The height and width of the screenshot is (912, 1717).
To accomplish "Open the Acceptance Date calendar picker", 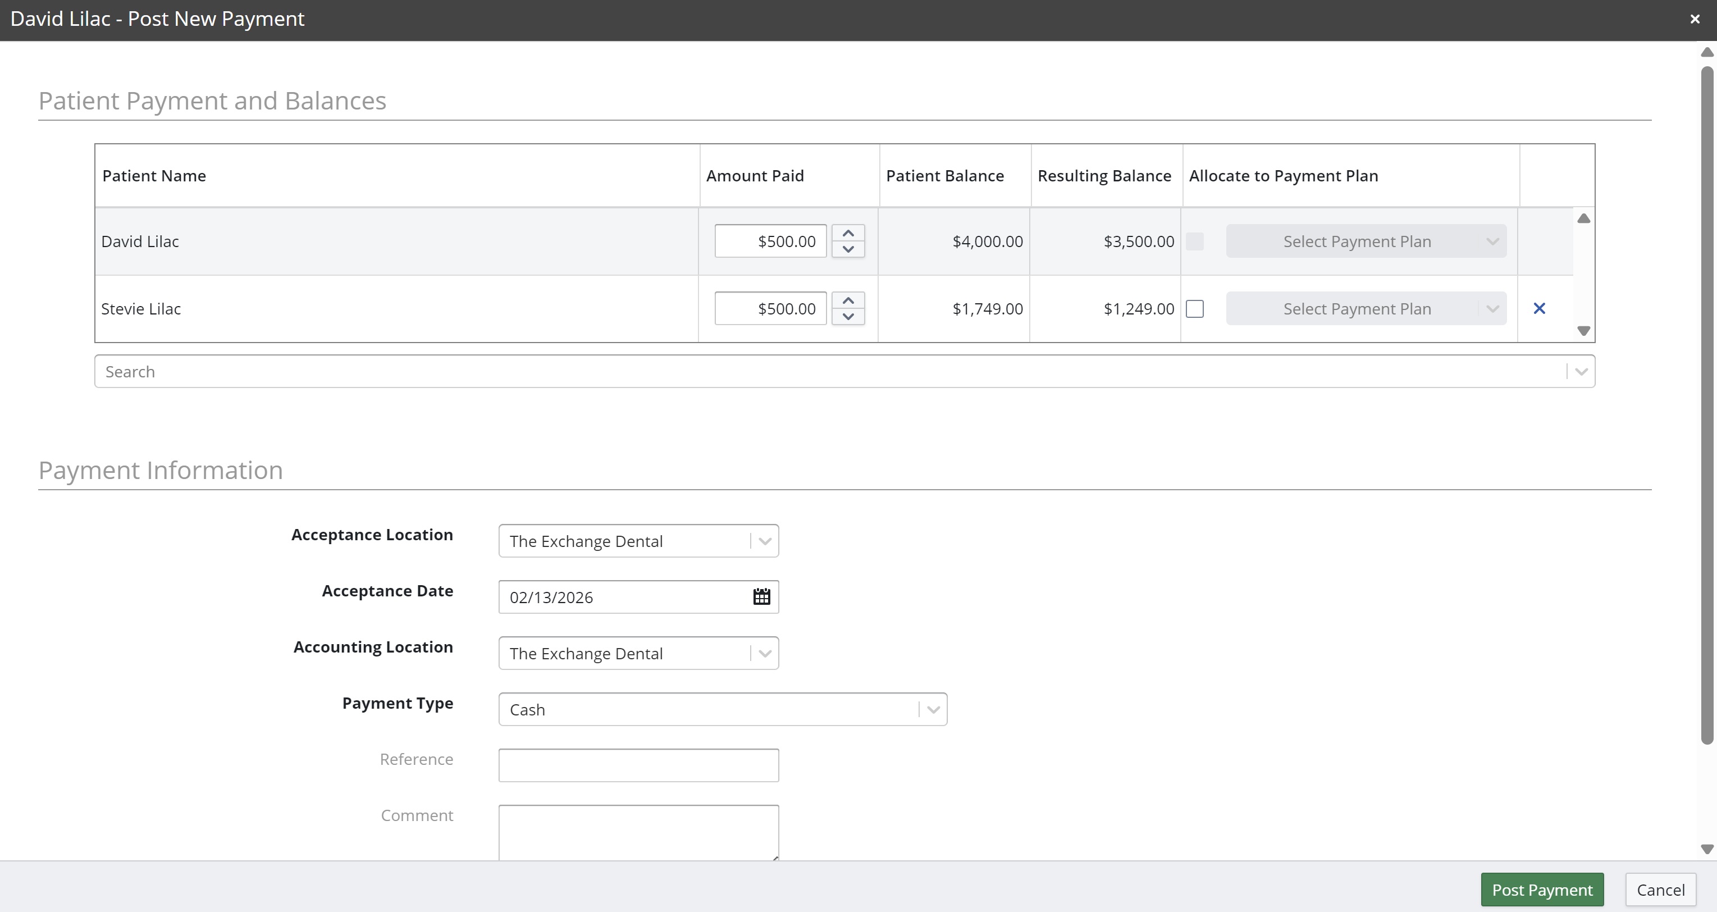I will [761, 596].
